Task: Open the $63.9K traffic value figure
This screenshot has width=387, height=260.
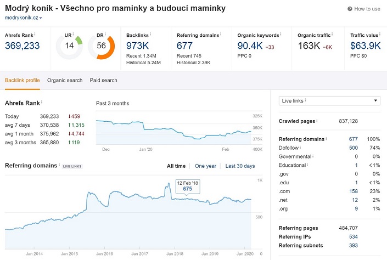Action: [x=365, y=46]
